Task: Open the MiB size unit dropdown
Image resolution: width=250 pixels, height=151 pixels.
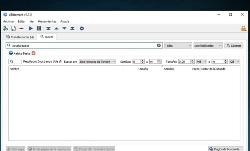Action: click(201, 61)
